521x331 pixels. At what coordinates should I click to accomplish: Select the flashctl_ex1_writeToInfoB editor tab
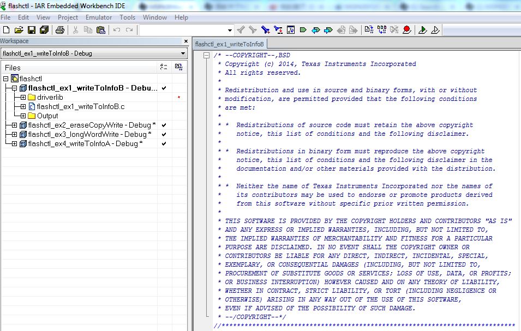[230, 44]
